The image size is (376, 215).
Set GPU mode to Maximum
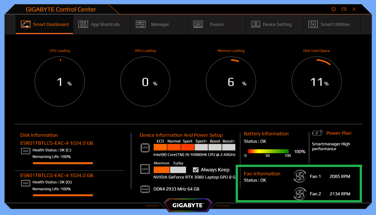(x=162, y=170)
